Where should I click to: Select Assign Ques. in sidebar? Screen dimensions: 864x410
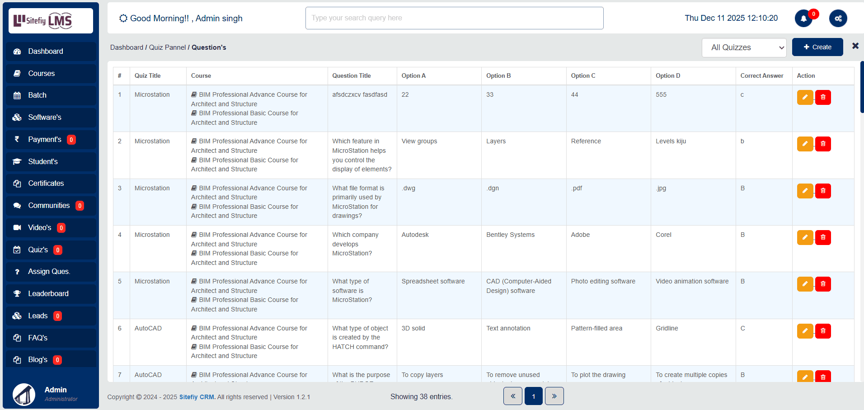(49, 272)
